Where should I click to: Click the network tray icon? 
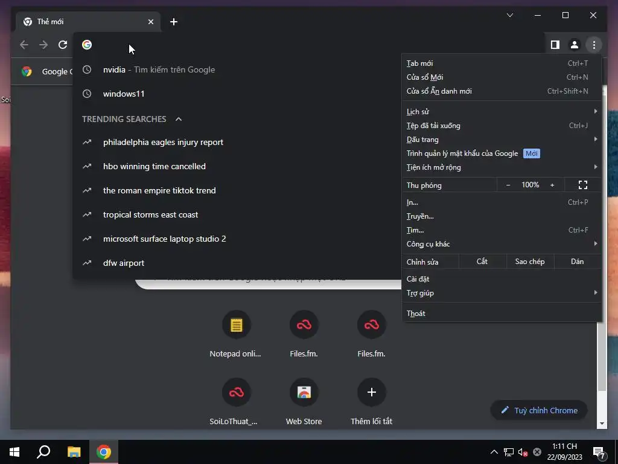508,452
